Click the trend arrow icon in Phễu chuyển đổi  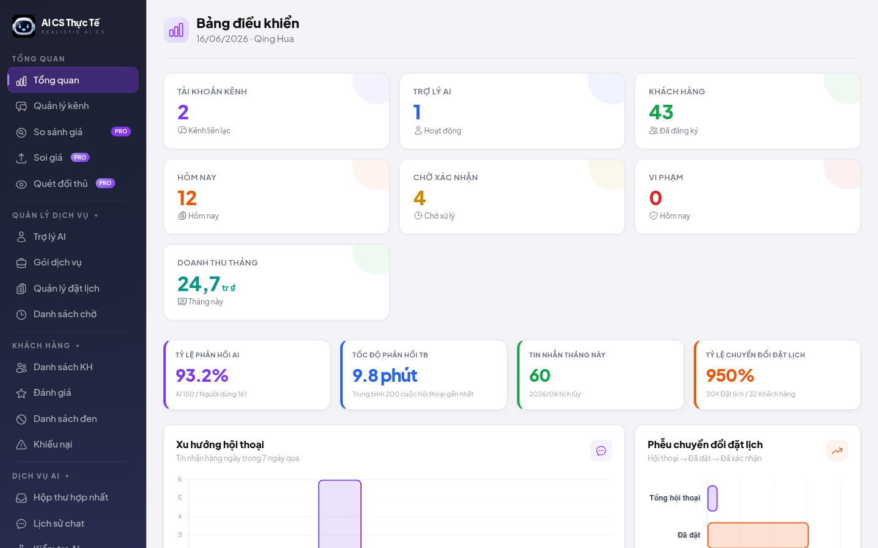point(837,451)
